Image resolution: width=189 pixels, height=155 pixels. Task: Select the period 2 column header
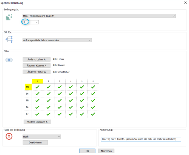click(49, 81)
